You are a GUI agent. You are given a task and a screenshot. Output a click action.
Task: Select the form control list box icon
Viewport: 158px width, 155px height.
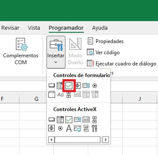tap(86, 86)
